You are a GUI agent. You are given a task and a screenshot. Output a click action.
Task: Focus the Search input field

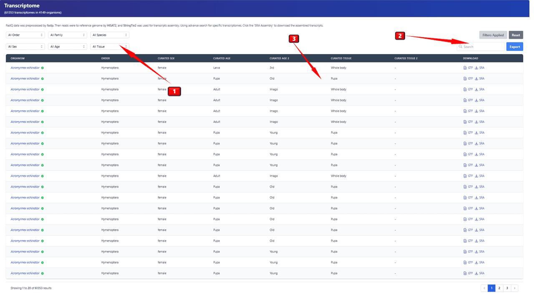click(x=483, y=47)
